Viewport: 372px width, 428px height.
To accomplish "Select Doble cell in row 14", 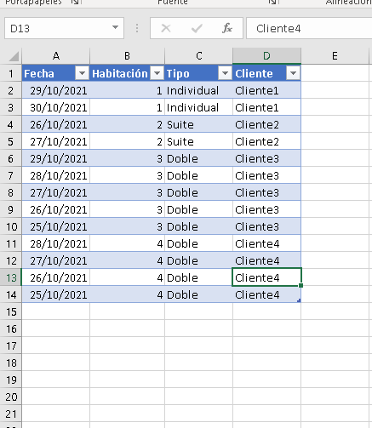I will pyautogui.click(x=198, y=294).
